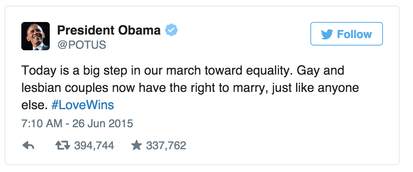View the 337,762 favorites count
Image resolution: width=413 pixels, height=172 pixels.
166,146
